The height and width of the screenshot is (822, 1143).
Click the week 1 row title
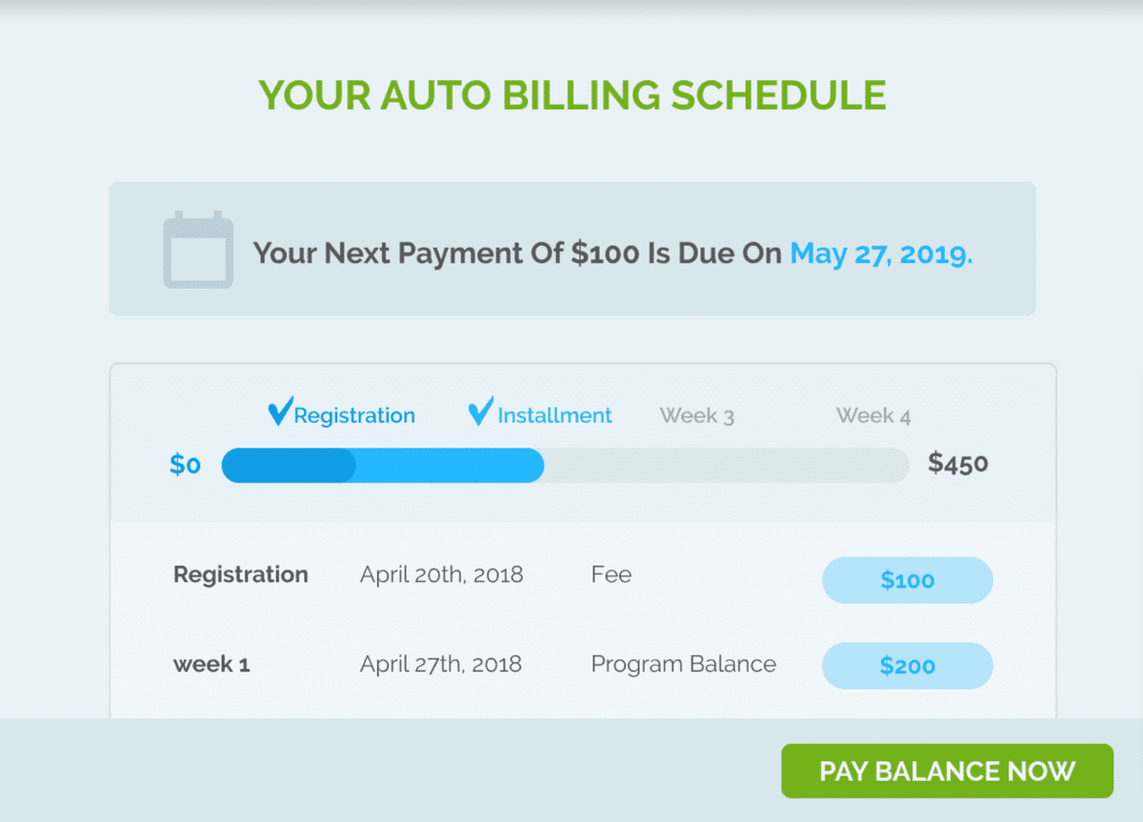coord(211,665)
